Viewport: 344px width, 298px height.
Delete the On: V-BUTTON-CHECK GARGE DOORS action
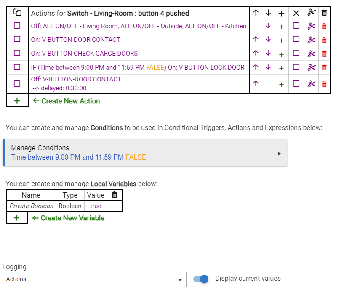(x=324, y=54)
